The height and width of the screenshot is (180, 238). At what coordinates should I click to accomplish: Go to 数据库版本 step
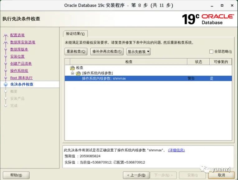coord(19,49)
